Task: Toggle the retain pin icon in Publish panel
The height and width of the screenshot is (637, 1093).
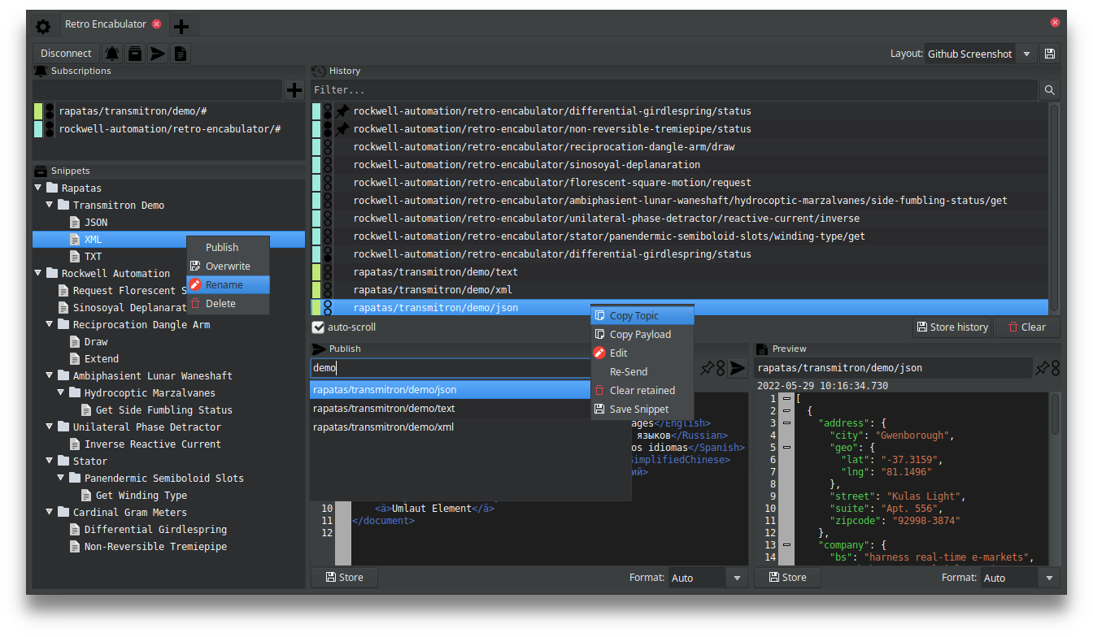Action: (x=708, y=368)
